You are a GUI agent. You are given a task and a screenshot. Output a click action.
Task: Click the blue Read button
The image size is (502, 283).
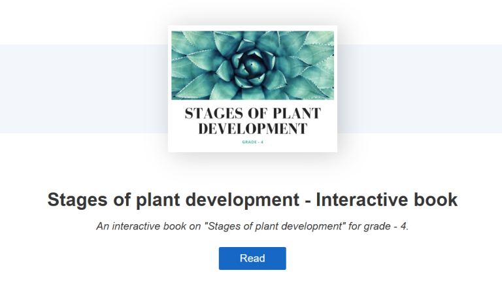click(252, 258)
